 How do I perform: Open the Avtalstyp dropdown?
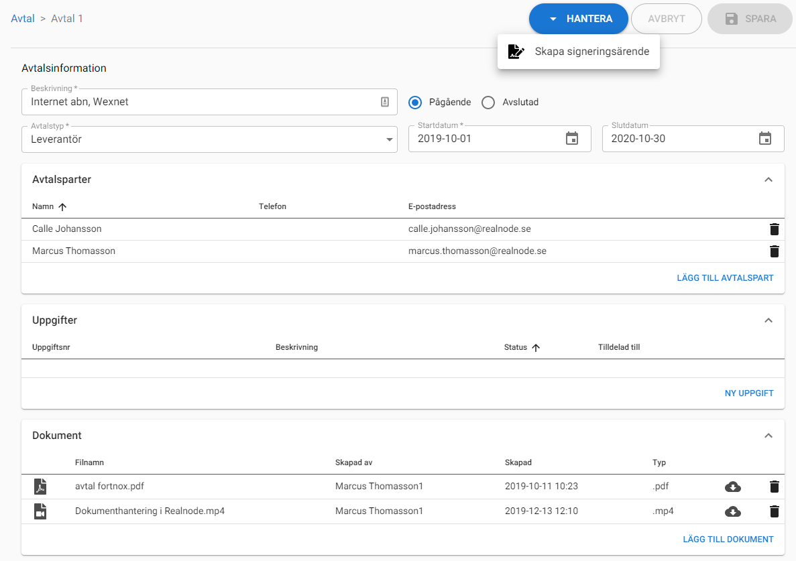tap(209, 139)
